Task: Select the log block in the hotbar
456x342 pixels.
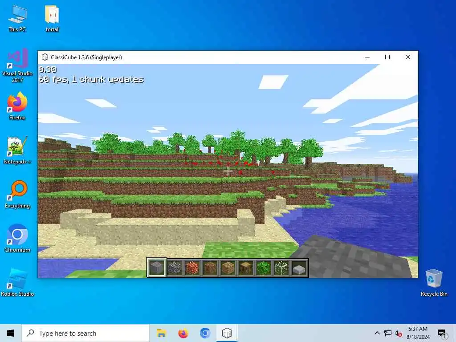Action: (246, 268)
